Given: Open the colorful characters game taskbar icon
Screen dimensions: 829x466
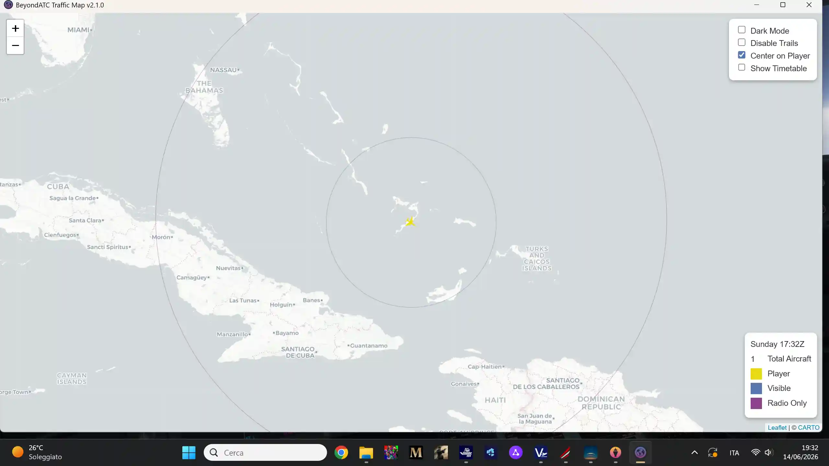Looking at the screenshot, I should click(391, 452).
